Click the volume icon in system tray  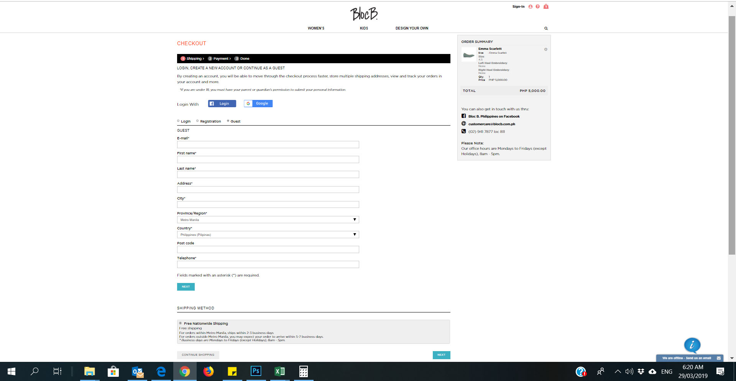coord(629,371)
